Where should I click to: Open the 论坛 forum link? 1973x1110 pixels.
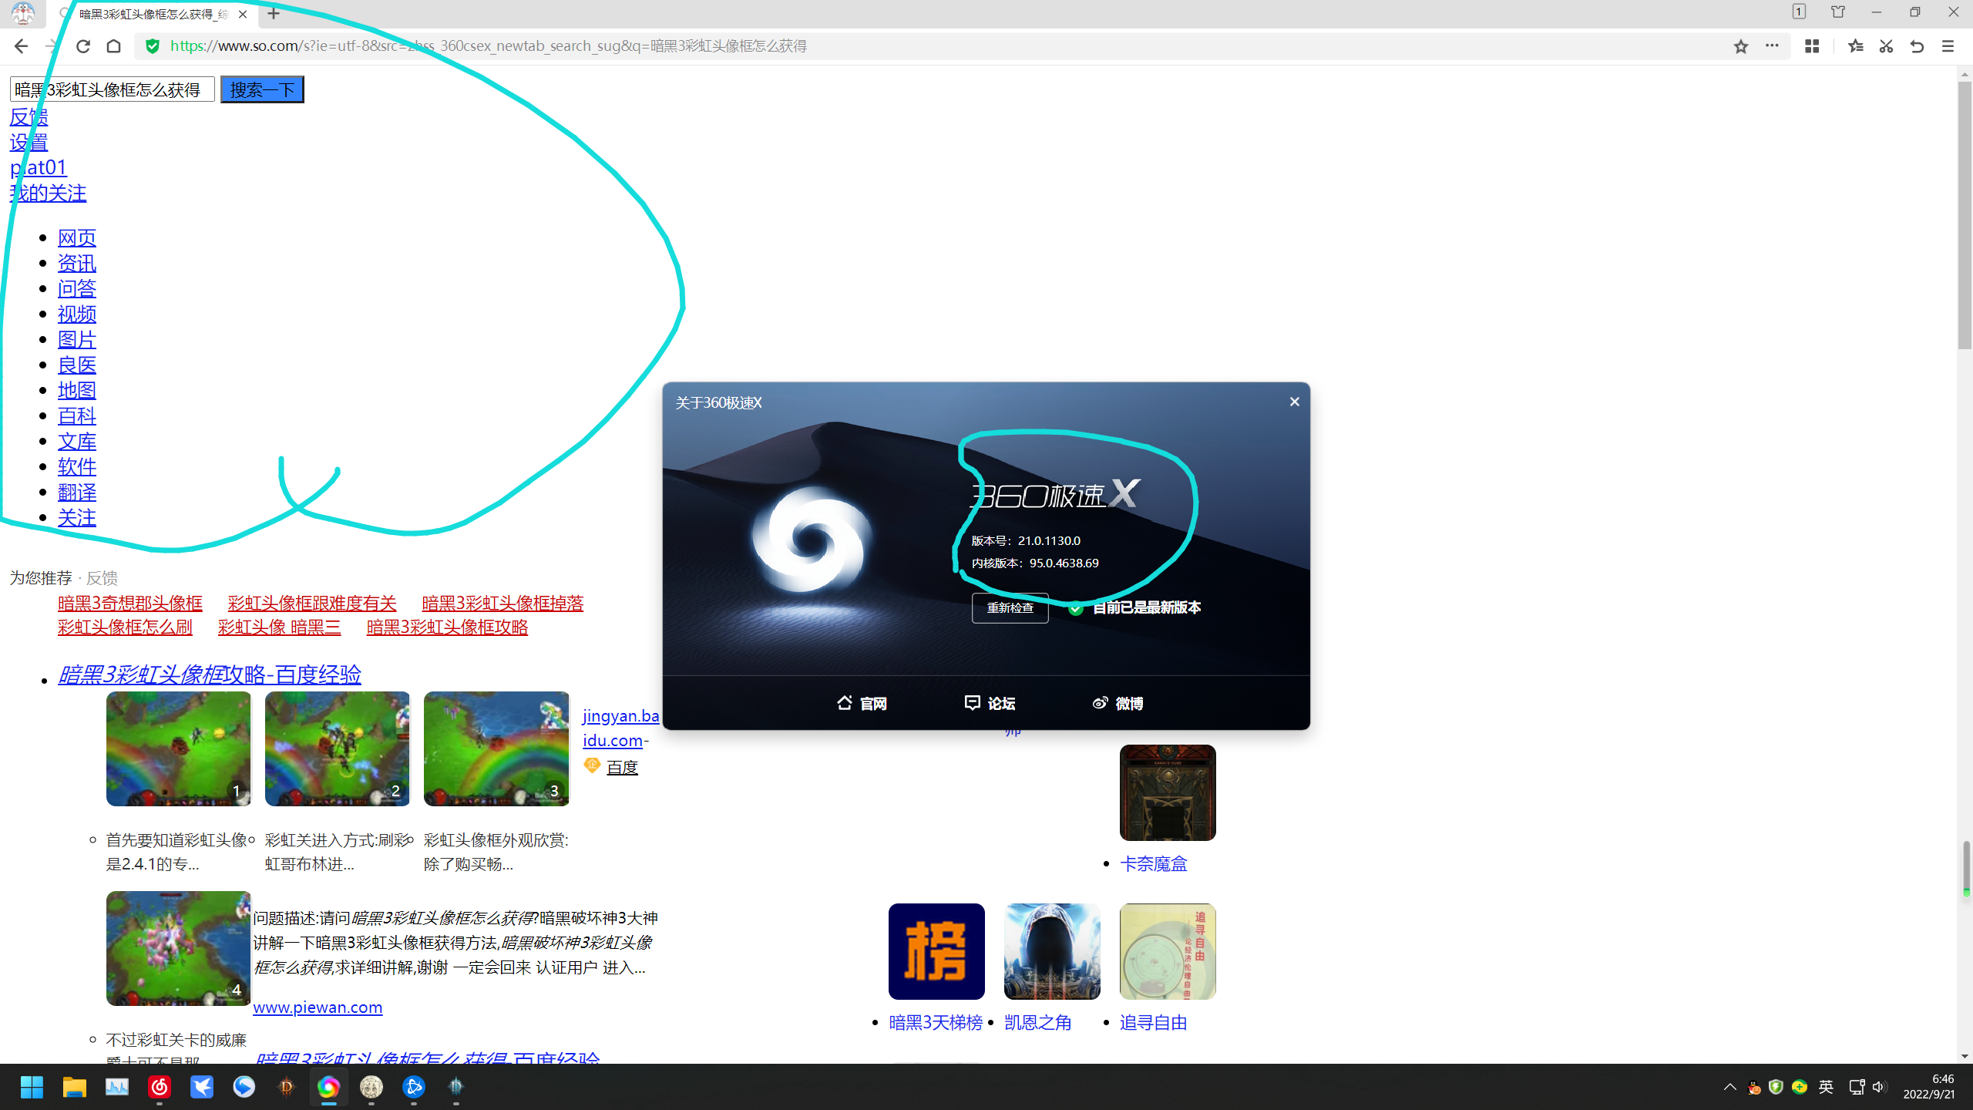click(x=990, y=703)
